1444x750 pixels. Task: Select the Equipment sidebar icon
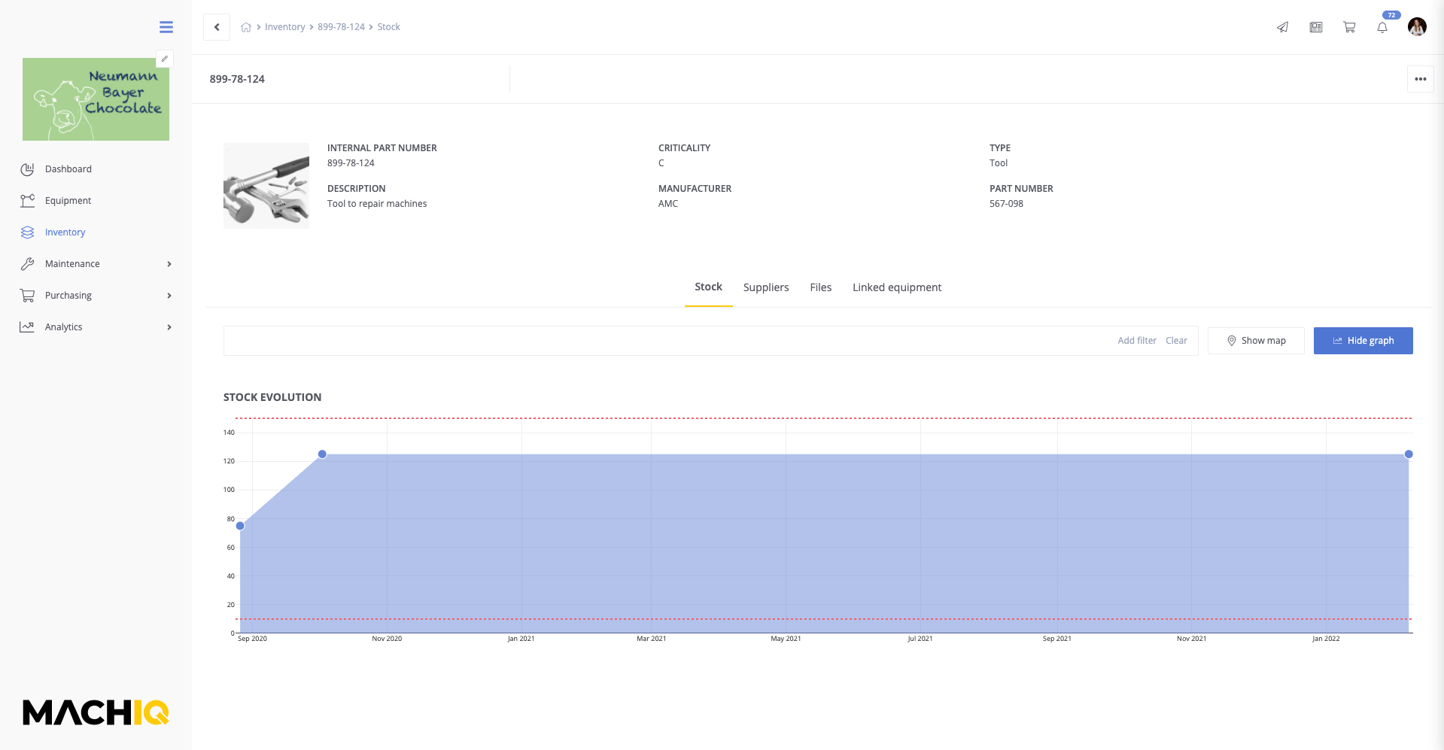(x=27, y=200)
